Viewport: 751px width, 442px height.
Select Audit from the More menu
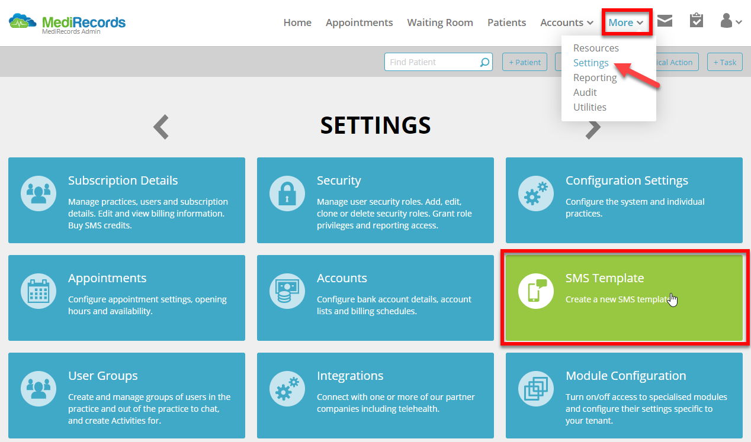click(585, 92)
